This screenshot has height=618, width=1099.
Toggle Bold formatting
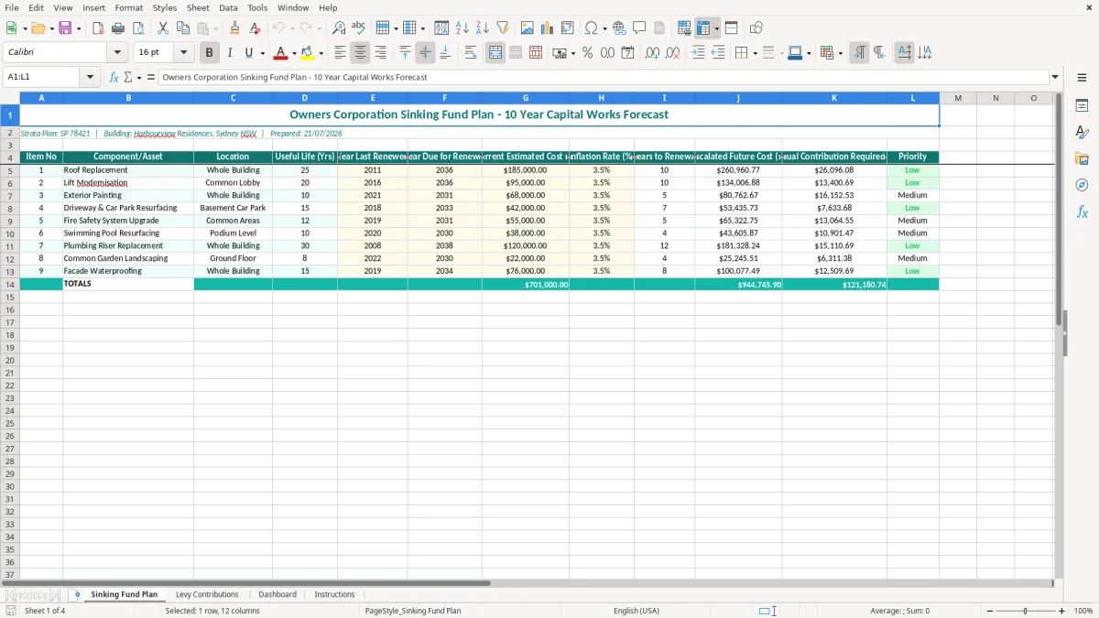[210, 53]
